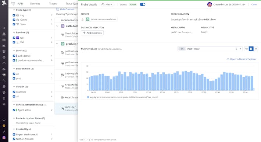This screenshot has width=261, height=142.
Task: Click the auth-dotnet service group icon
Action: pos(62,26)
